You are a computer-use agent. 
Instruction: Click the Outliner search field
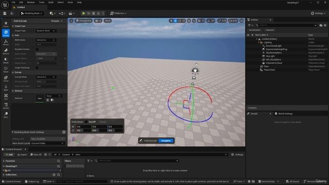(286, 25)
